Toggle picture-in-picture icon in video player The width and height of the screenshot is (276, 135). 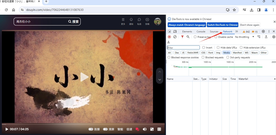point(152,129)
